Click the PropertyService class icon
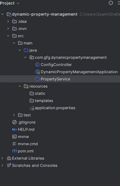 pyautogui.click(x=37, y=79)
